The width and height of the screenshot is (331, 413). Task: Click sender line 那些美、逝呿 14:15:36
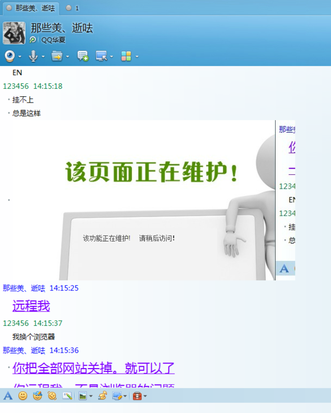(x=41, y=350)
